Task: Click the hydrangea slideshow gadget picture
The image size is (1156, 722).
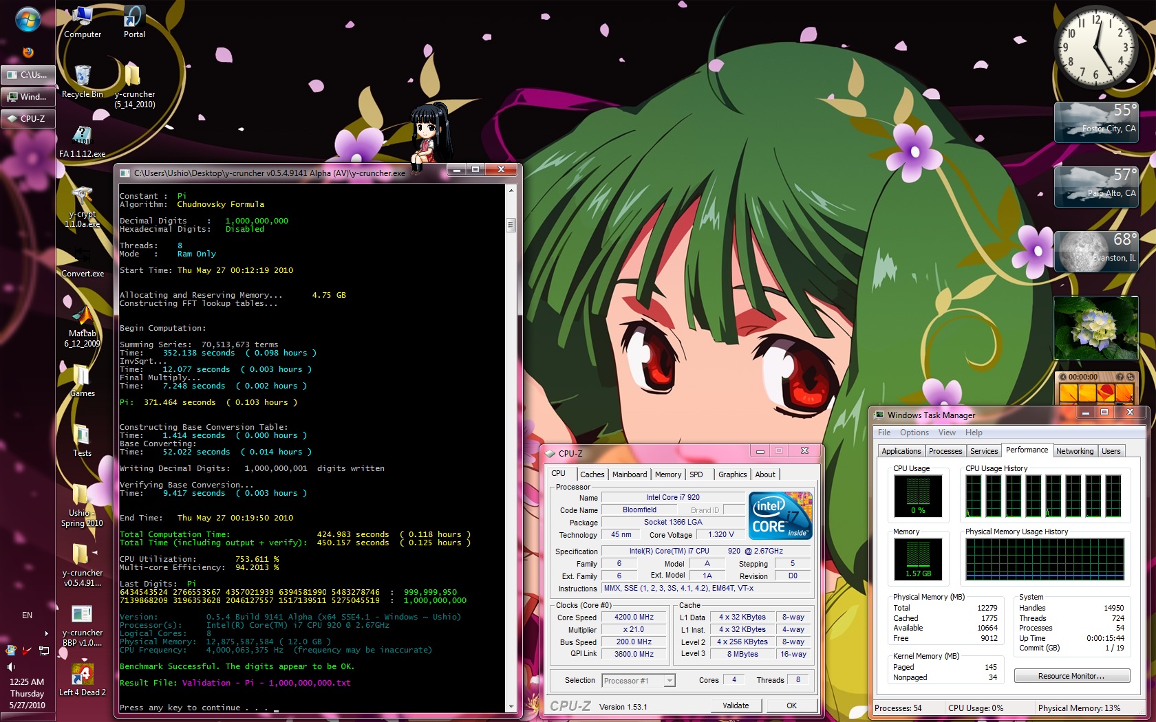Action: tap(1096, 328)
